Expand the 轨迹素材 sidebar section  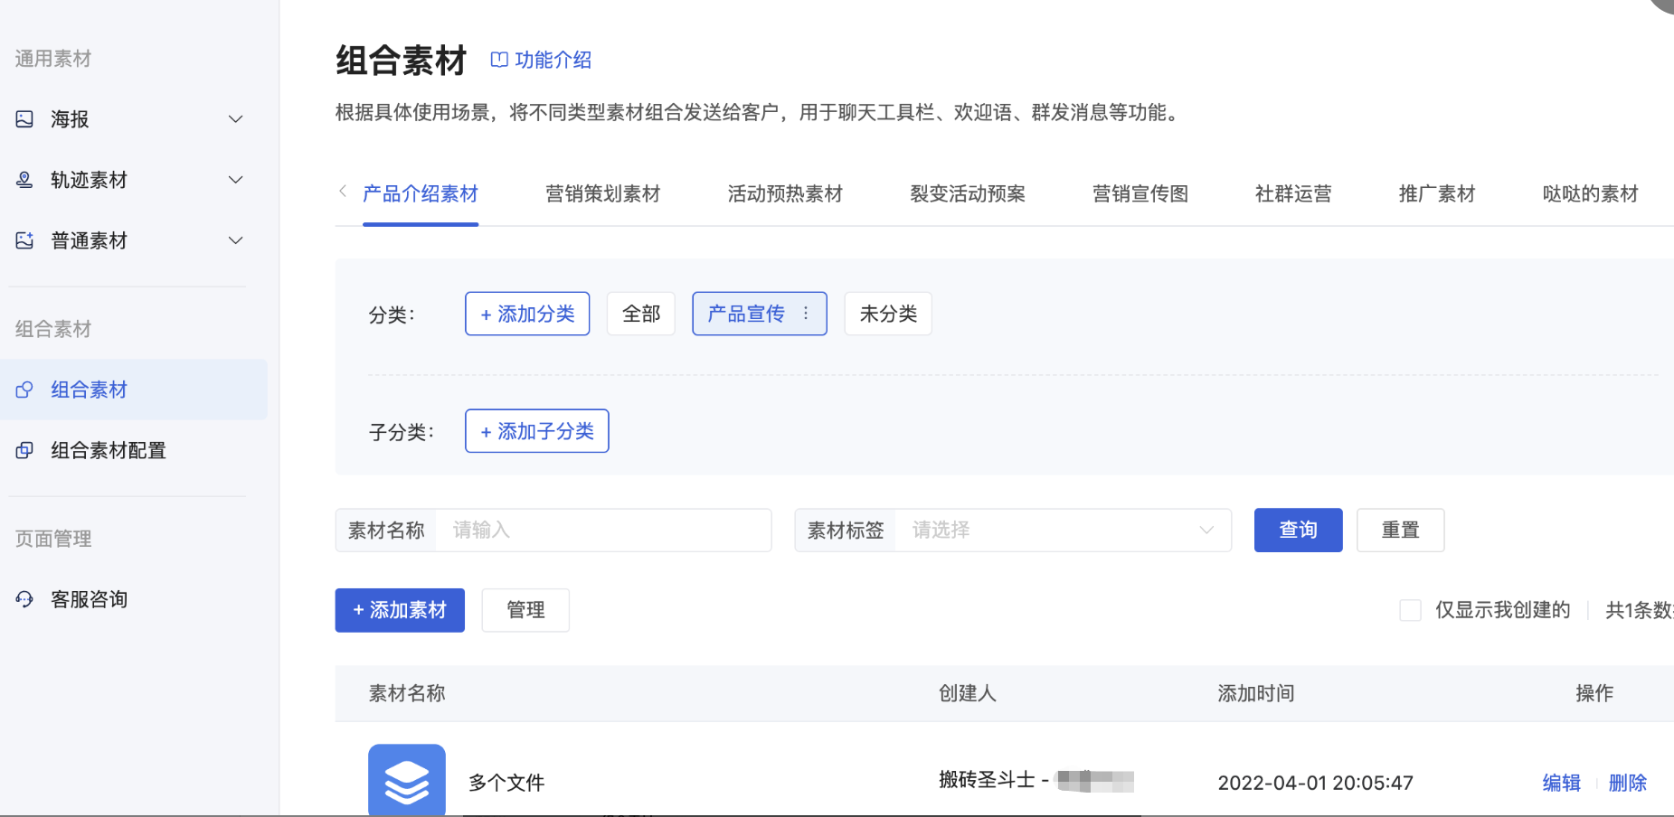pyautogui.click(x=236, y=180)
